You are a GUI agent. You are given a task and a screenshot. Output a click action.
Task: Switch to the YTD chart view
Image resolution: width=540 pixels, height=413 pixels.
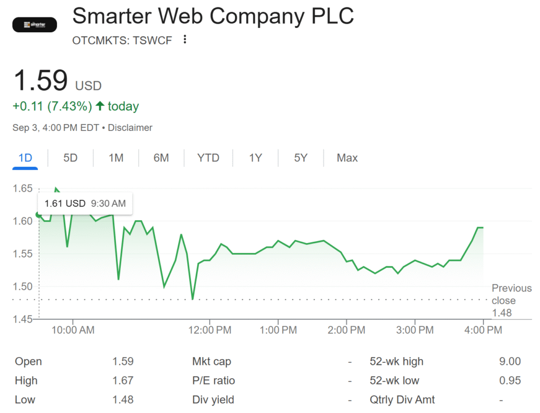point(208,158)
